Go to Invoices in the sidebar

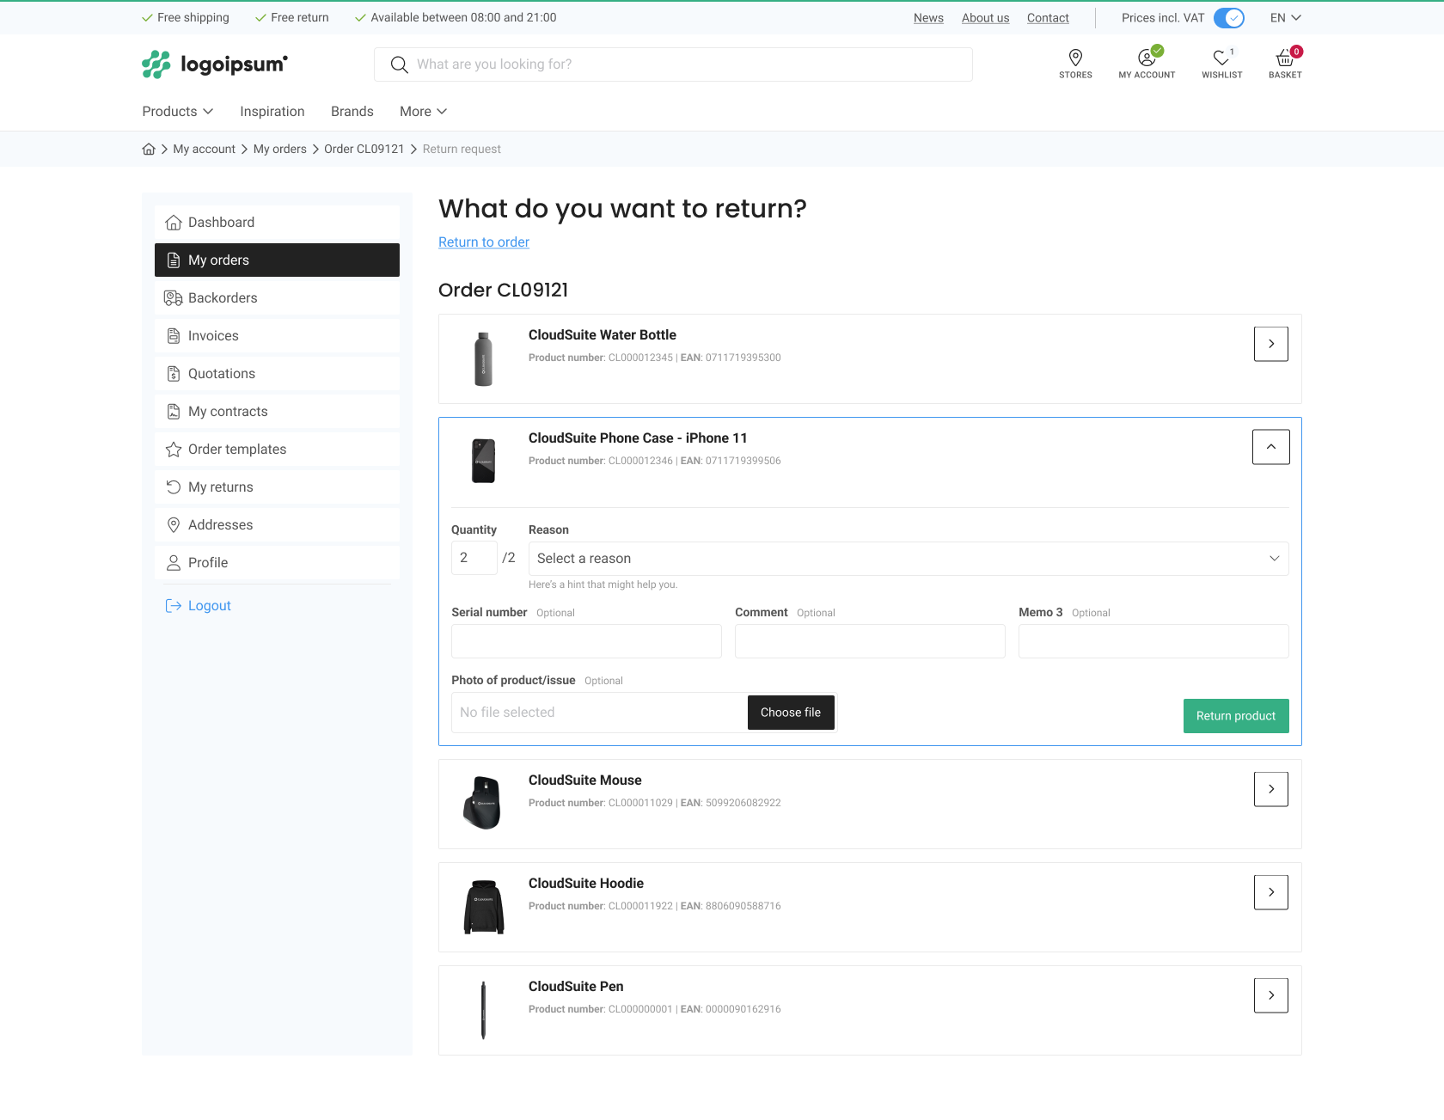pos(213,336)
